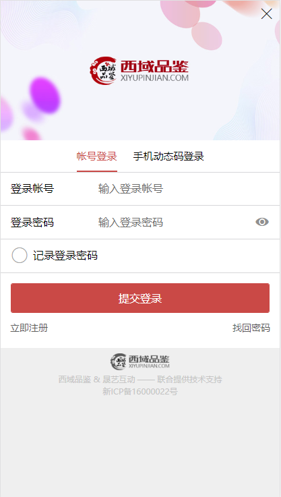Click the 西域品鉴 & 晟艺互动 support text
Image resolution: width=281 pixels, height=497 pixels.
click(140, 380)
